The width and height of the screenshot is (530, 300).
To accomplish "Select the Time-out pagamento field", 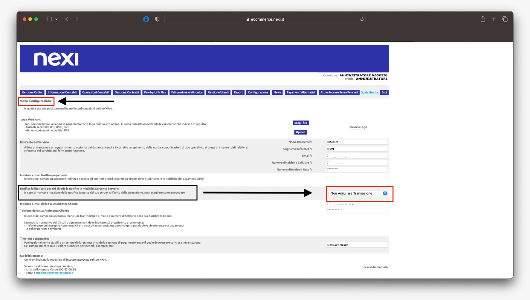I will click(x=357, y=245).
